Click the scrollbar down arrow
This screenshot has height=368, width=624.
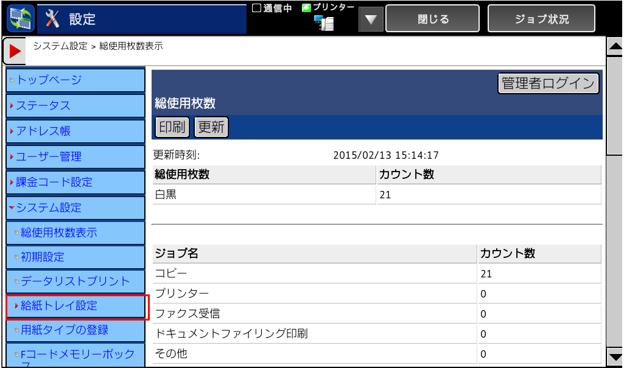pyautogui.click(x=615, y=357)
